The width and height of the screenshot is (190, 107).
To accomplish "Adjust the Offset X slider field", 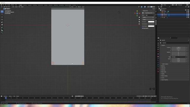I will [148, 17].
